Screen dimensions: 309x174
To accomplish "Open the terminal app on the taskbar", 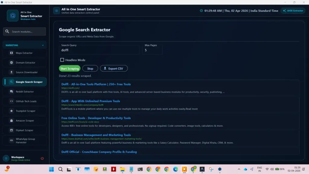I will click(140, 169).
